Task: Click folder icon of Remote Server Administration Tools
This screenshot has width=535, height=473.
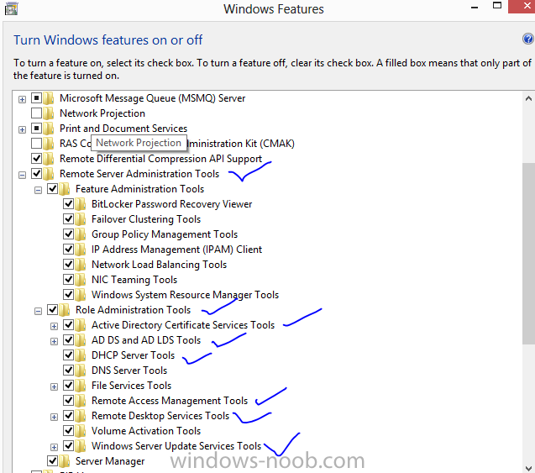Action: click(x=49, y=174)
